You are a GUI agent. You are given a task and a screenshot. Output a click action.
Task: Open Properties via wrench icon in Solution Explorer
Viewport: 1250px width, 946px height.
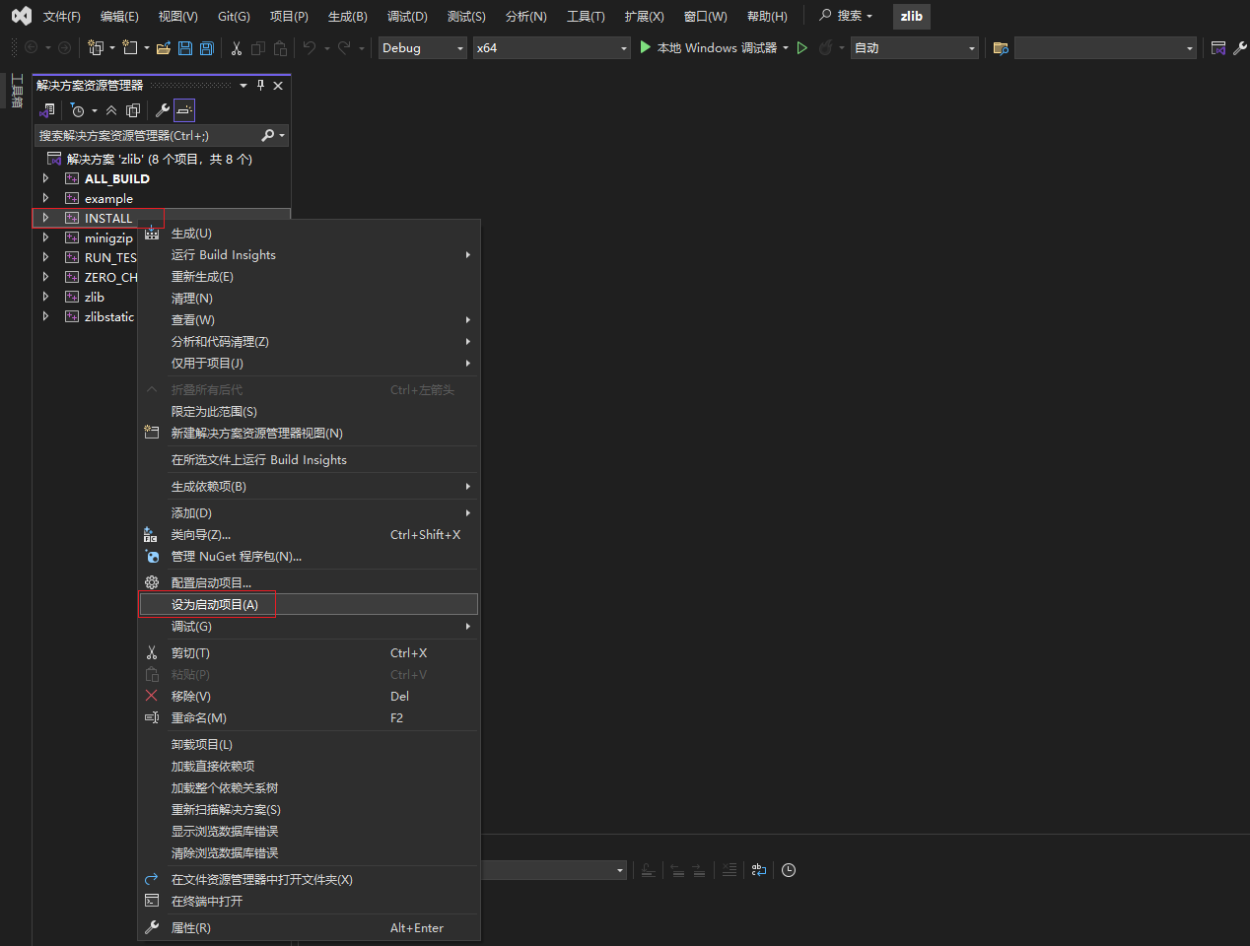click(x=163, y=110)
